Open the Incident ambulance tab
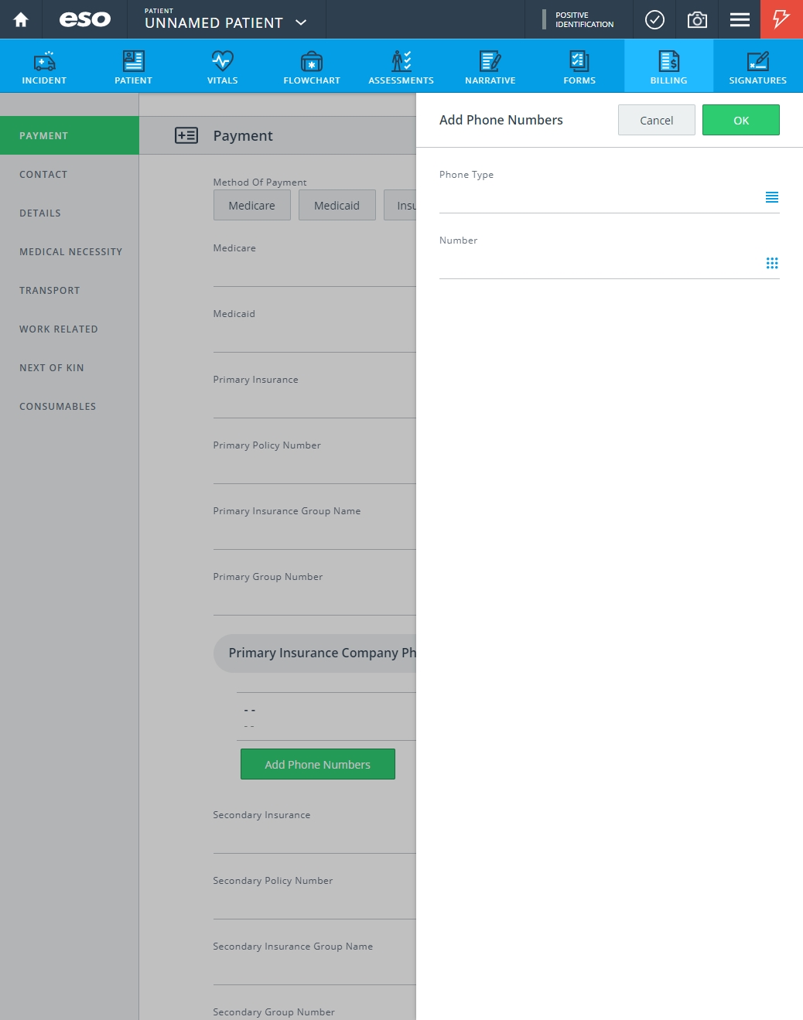The height and width of the screenshot is (1020, 803). 44,67
